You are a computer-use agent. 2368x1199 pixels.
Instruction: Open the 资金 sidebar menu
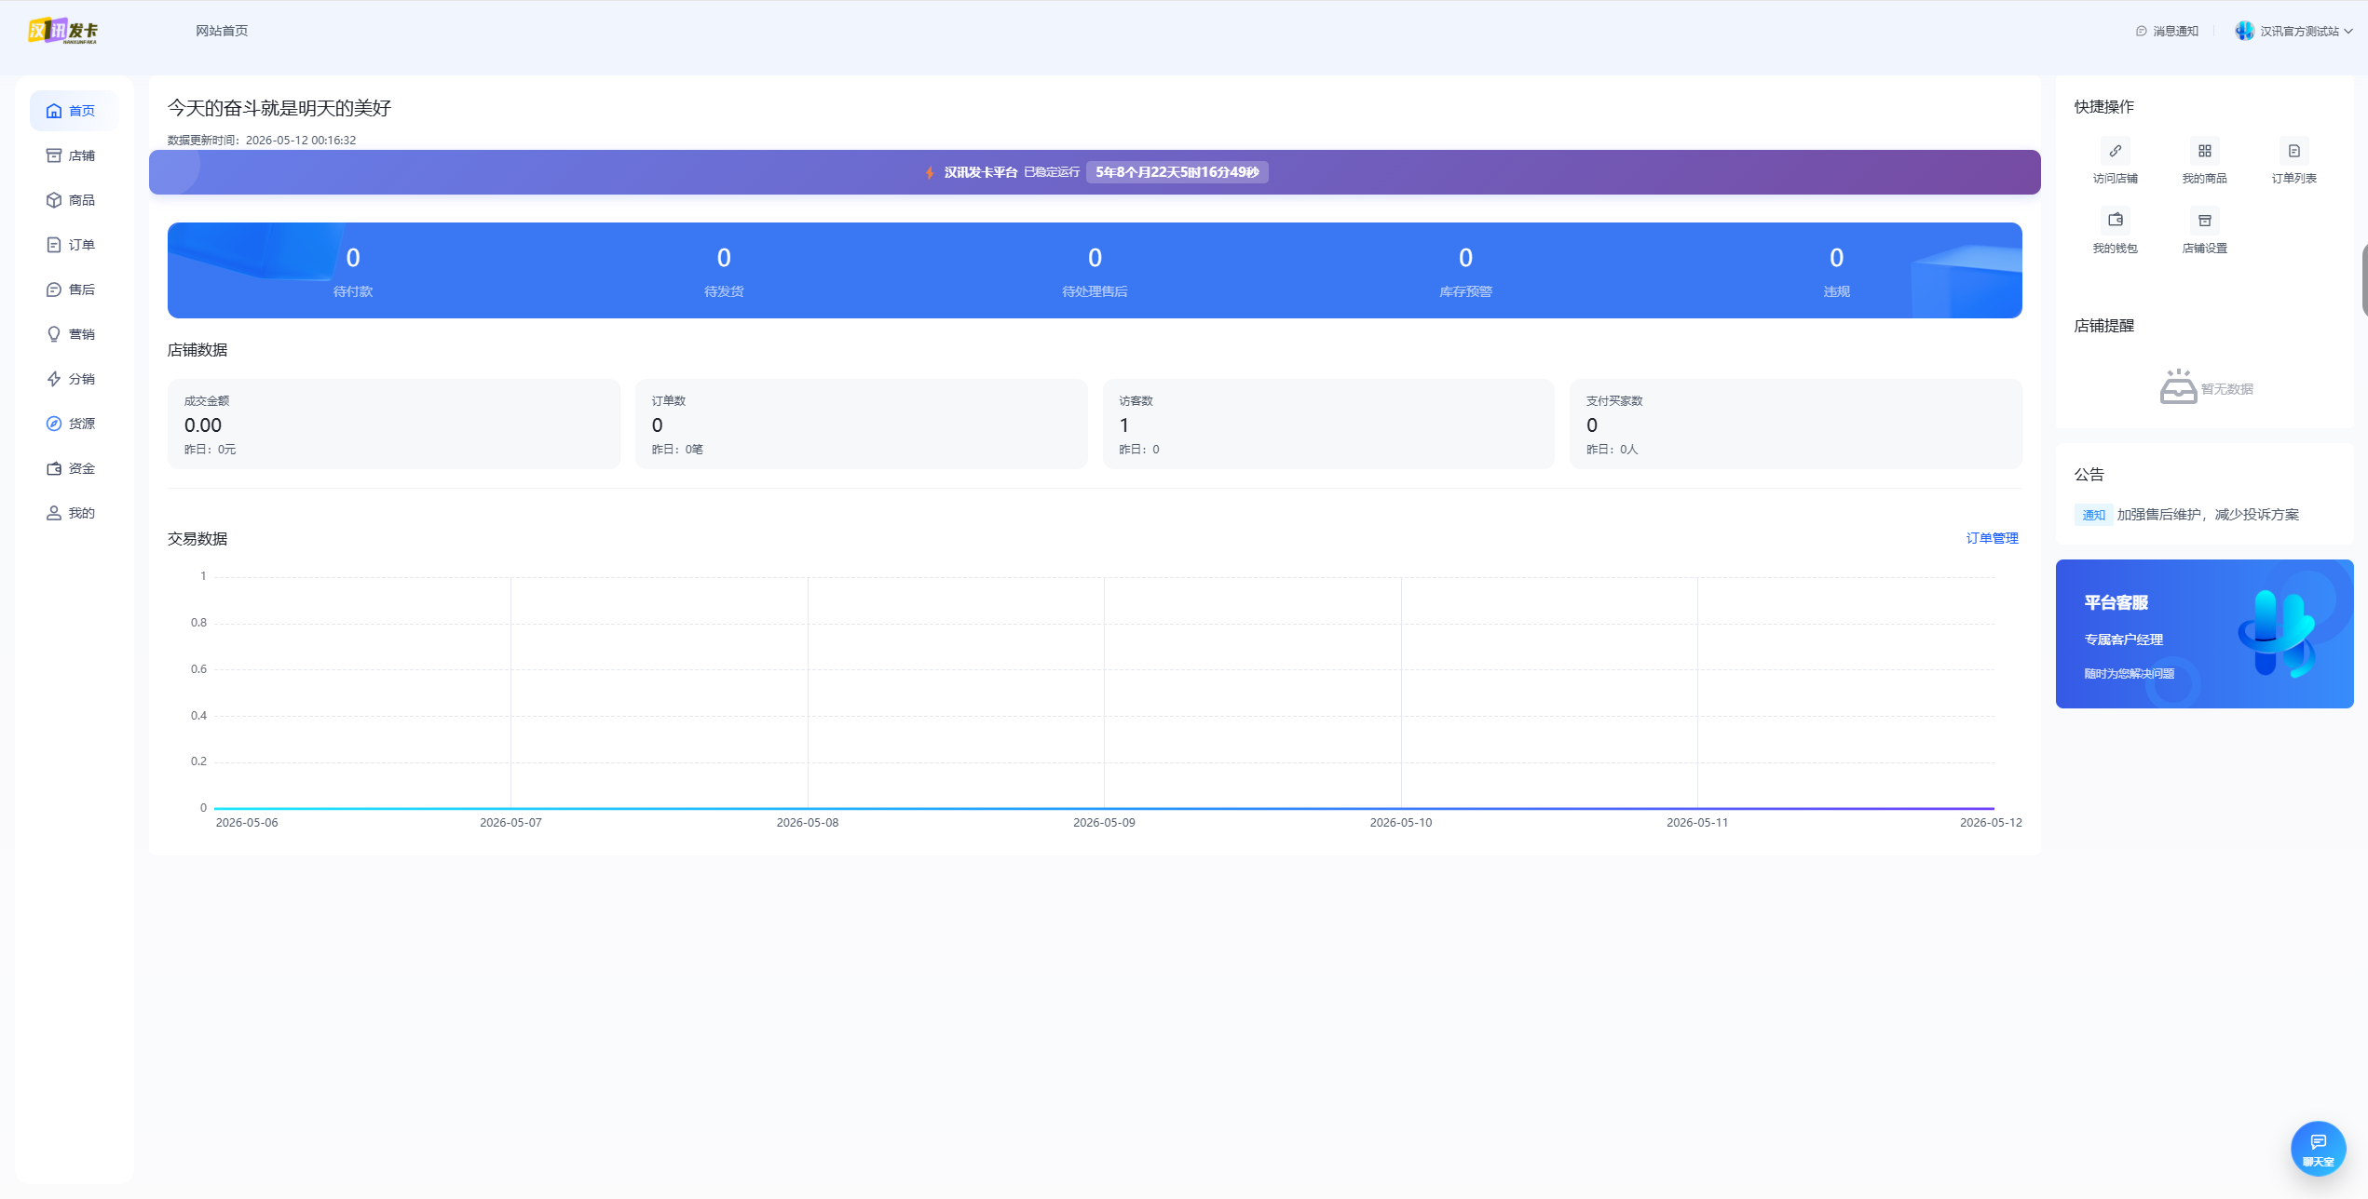[74, 468]
